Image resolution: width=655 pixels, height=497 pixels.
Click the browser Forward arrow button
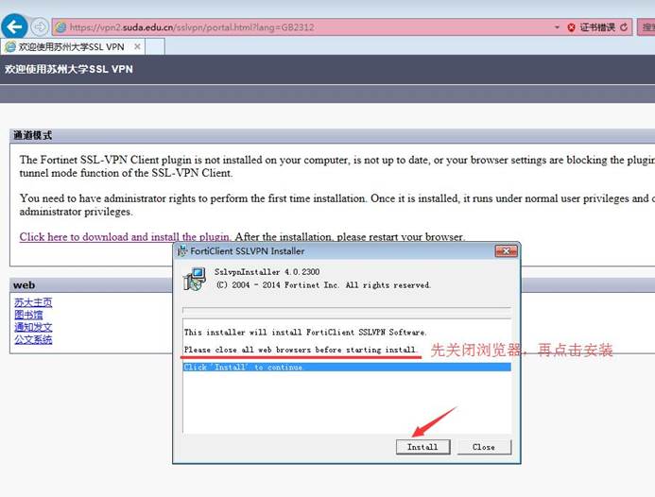pos(41,26)
